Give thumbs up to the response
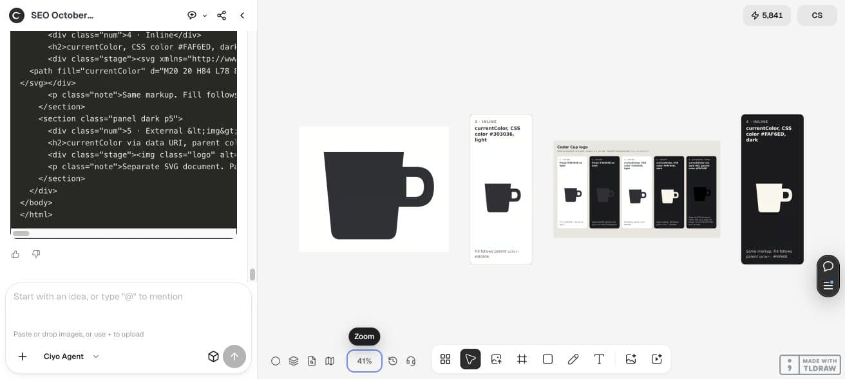 pyautogui.click(x=15, y=254)
